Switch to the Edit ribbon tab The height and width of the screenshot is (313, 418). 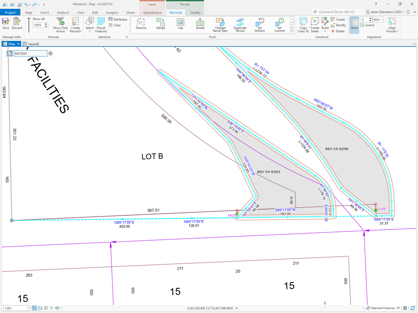pos(95,13)
